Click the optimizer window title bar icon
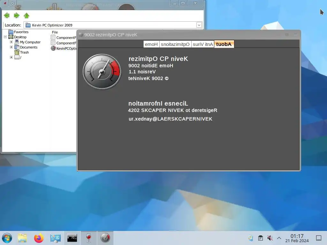 coord(81,34)
